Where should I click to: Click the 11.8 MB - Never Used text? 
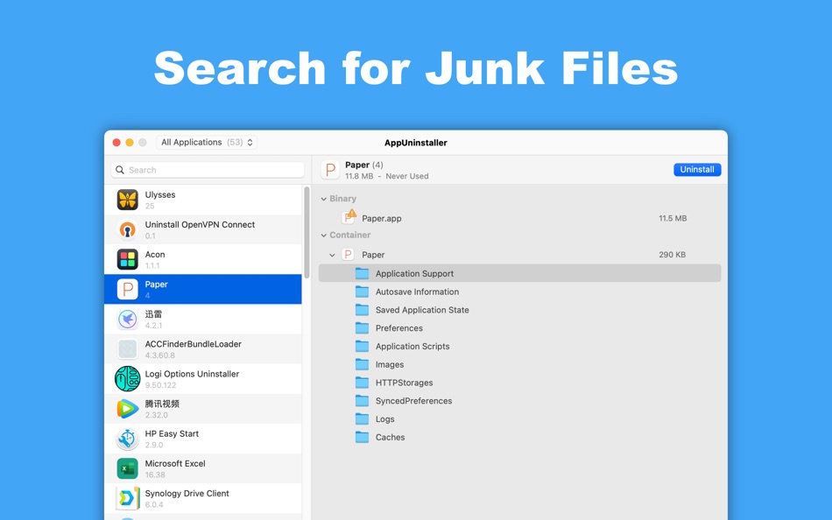[386, 176]
